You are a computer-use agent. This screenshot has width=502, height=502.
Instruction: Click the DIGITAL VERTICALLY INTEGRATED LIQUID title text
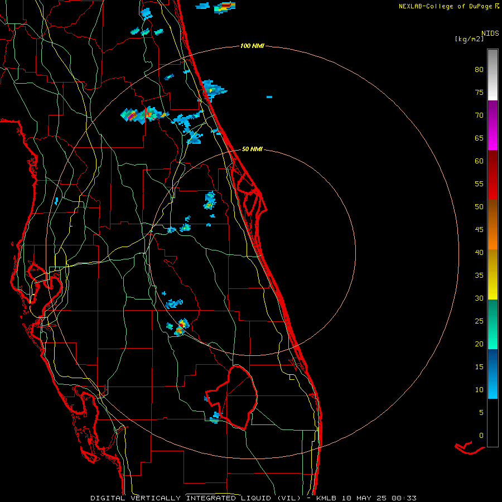pyautogui.click(x=181, y=498)
